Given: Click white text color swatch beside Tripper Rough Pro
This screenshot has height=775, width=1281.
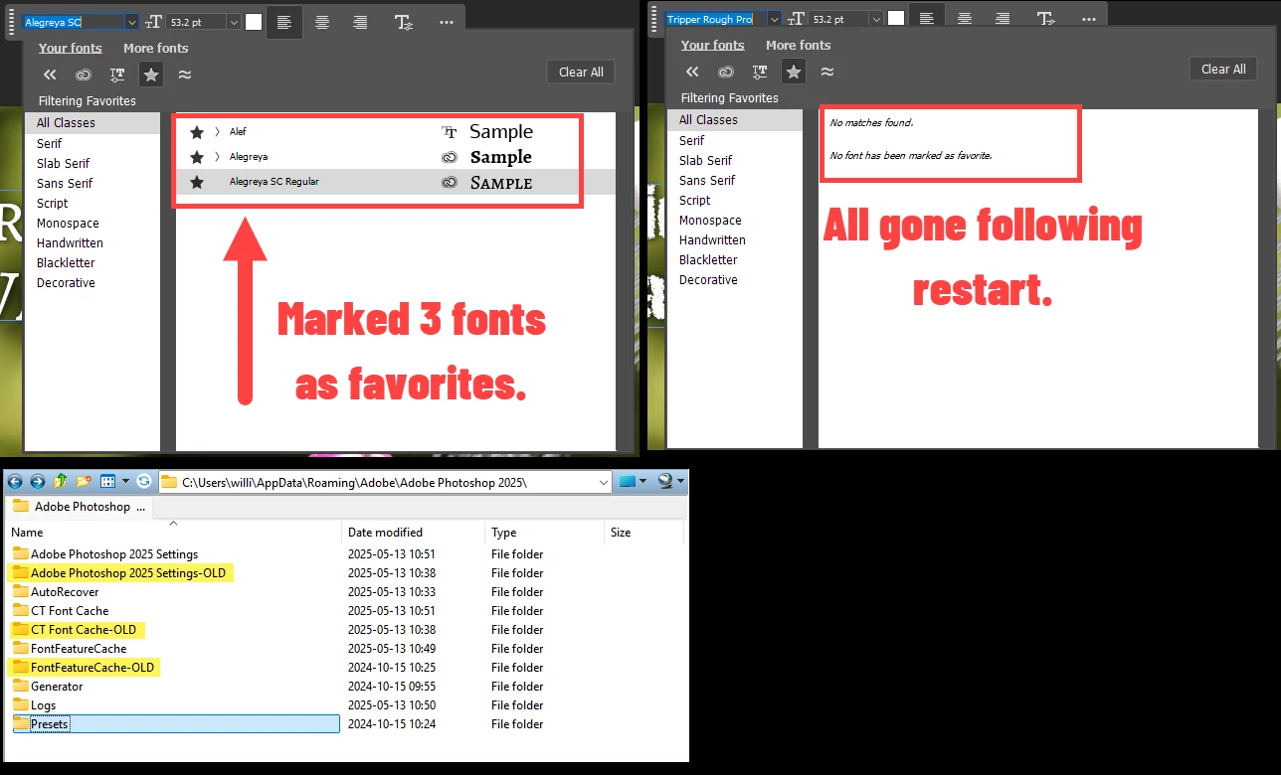Looking at the screenshot, I should click(896, 19).
